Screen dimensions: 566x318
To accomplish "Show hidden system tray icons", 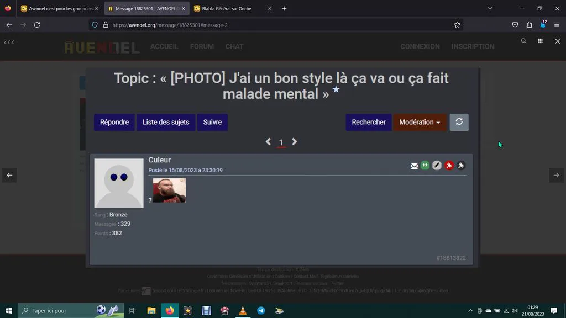I will 470,311.
